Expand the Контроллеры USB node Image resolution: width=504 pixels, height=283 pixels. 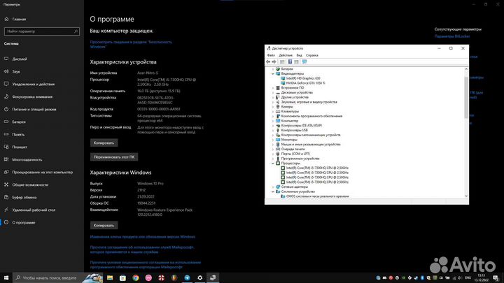[x=273, y=130]
